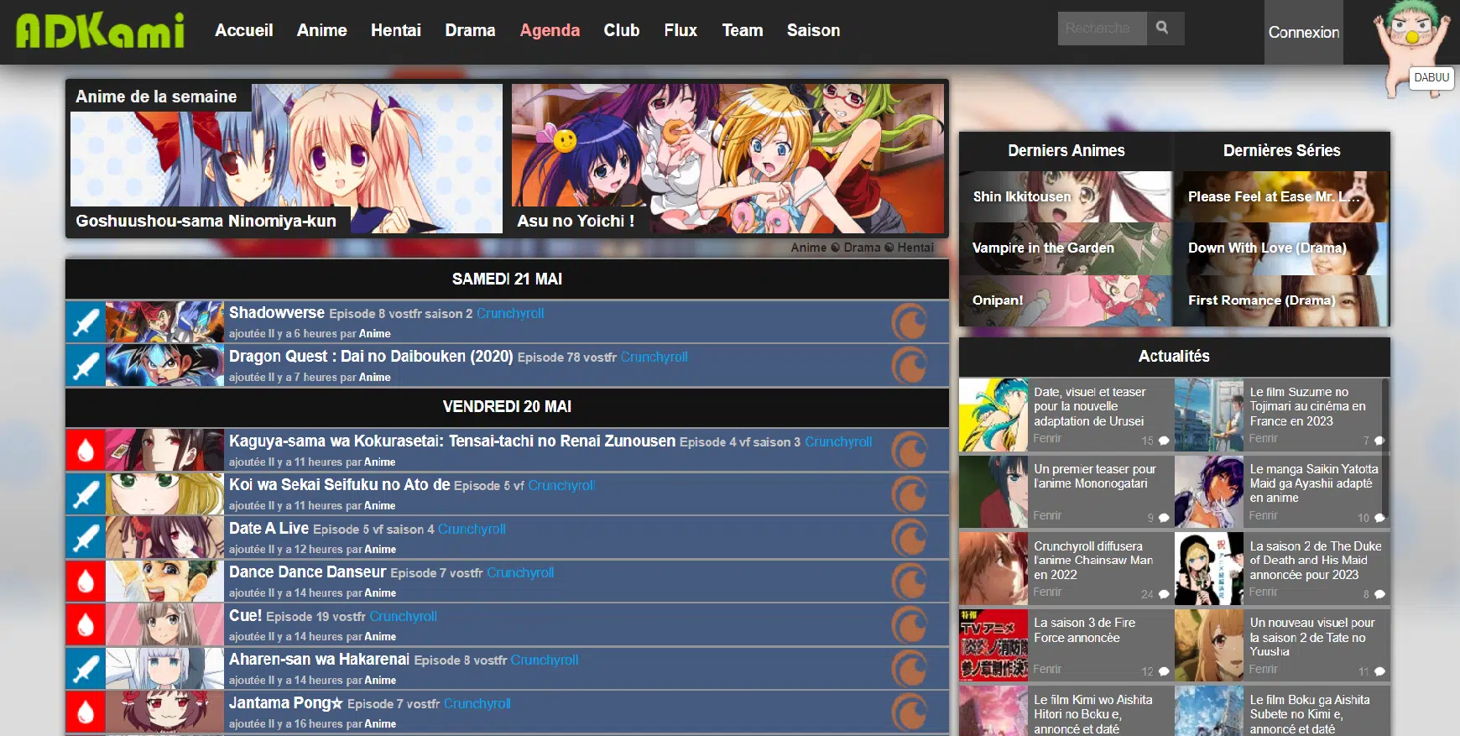Click Crunchyroll logo icon on Dragon Quest row
The height and width of the screenshot is (736, 1460).
pyautogui.click(x=910, y=366)
